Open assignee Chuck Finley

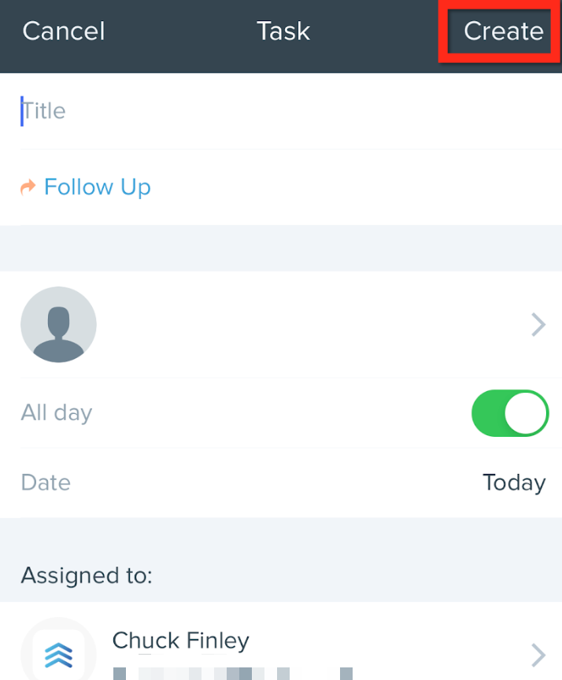coord(180,641)
